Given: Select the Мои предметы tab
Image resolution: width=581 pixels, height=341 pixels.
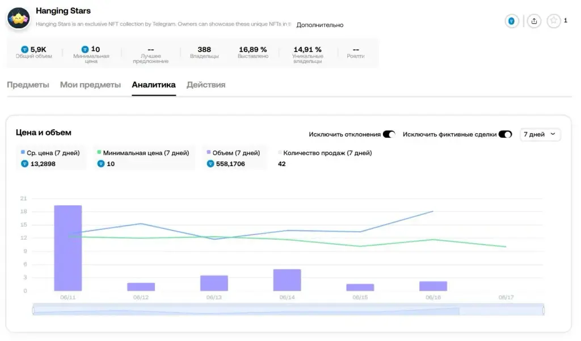Looking at the screenshot, I should (90, 85).
